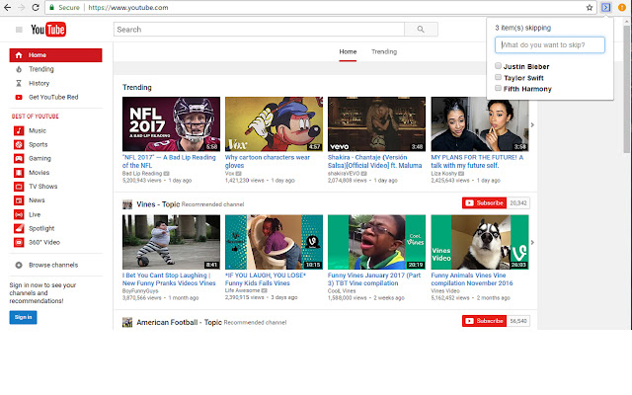Click the browser back arrow
The image size is (632, 395).
coord(7,7)
